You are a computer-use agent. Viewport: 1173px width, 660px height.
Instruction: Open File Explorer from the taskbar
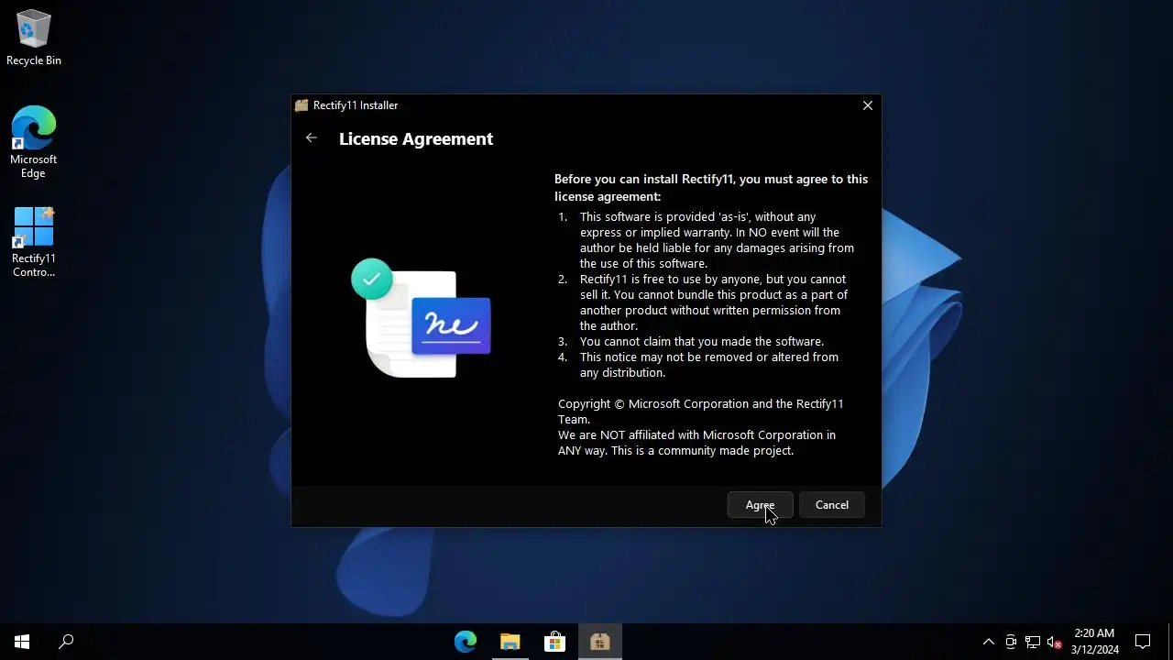pyautogui.click(x=510, y=642)
